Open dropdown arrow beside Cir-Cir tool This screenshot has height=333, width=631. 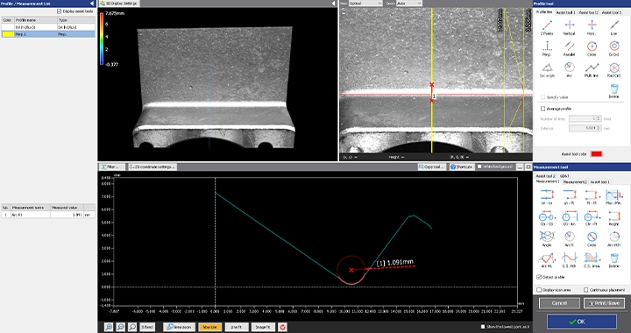(x=556, y=218)
